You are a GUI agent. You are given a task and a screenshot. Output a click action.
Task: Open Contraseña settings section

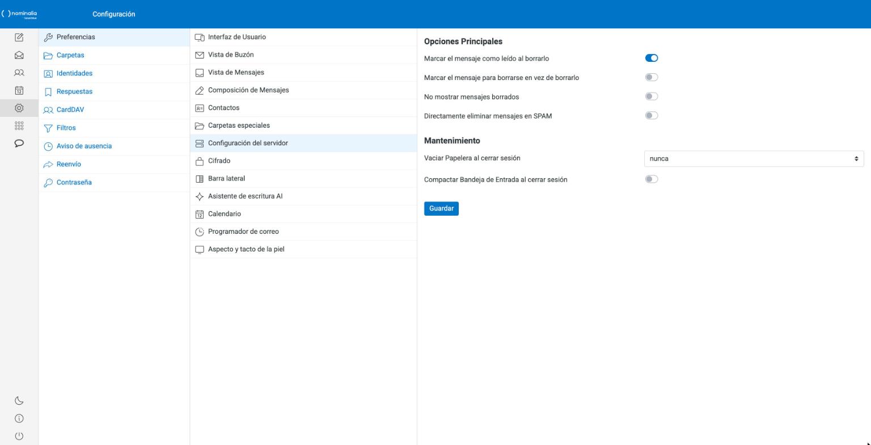tap(114, 182)
